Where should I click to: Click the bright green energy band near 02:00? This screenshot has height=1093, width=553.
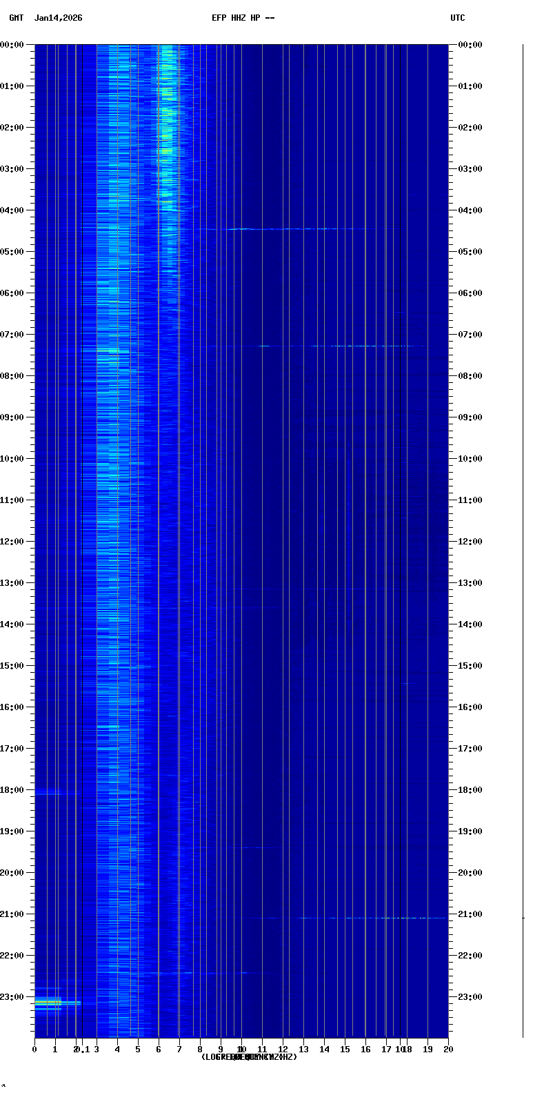[x=167, y=128]
